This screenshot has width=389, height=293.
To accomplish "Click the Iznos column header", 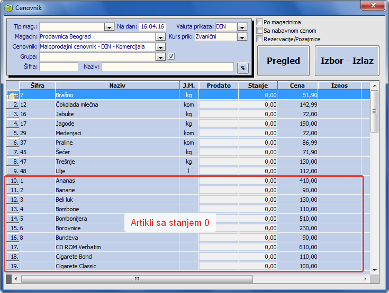I will pyautogui.click(x=339, y=86).
